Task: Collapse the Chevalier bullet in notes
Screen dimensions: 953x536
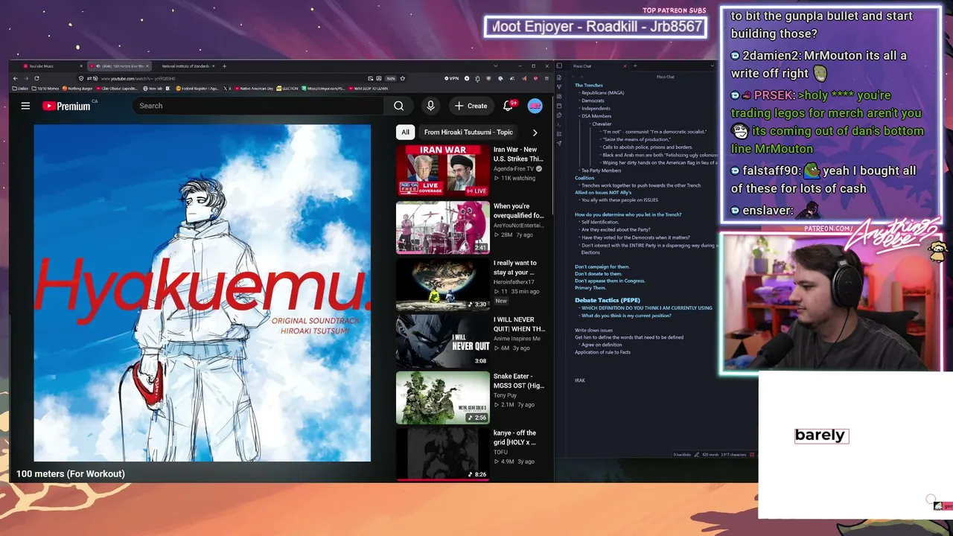Action: pyautogui.click(x=588, y=124)
